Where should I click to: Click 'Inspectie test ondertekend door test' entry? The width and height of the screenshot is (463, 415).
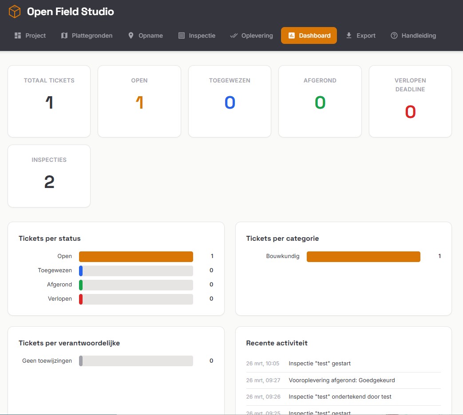coord(340,397)
